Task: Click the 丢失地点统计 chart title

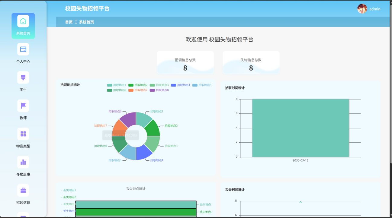Action: pos(136,189)
